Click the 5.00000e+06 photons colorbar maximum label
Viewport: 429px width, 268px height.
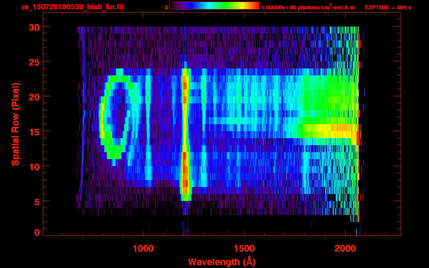308,7
